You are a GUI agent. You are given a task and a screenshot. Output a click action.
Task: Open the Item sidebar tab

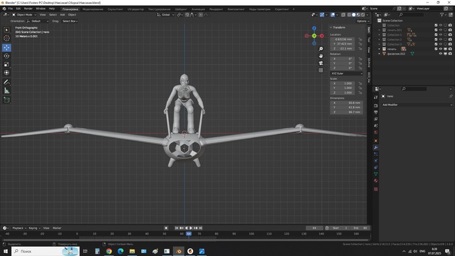[369, 30]
